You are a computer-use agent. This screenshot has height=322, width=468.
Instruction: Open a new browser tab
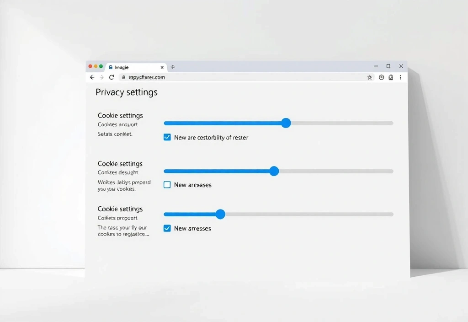[173, 67]
